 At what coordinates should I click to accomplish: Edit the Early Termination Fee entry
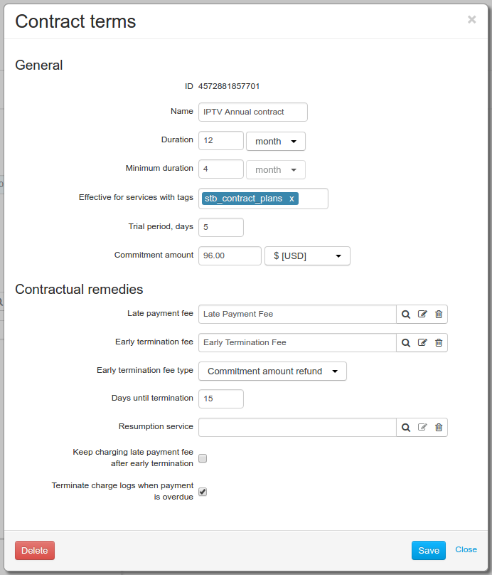422,343
